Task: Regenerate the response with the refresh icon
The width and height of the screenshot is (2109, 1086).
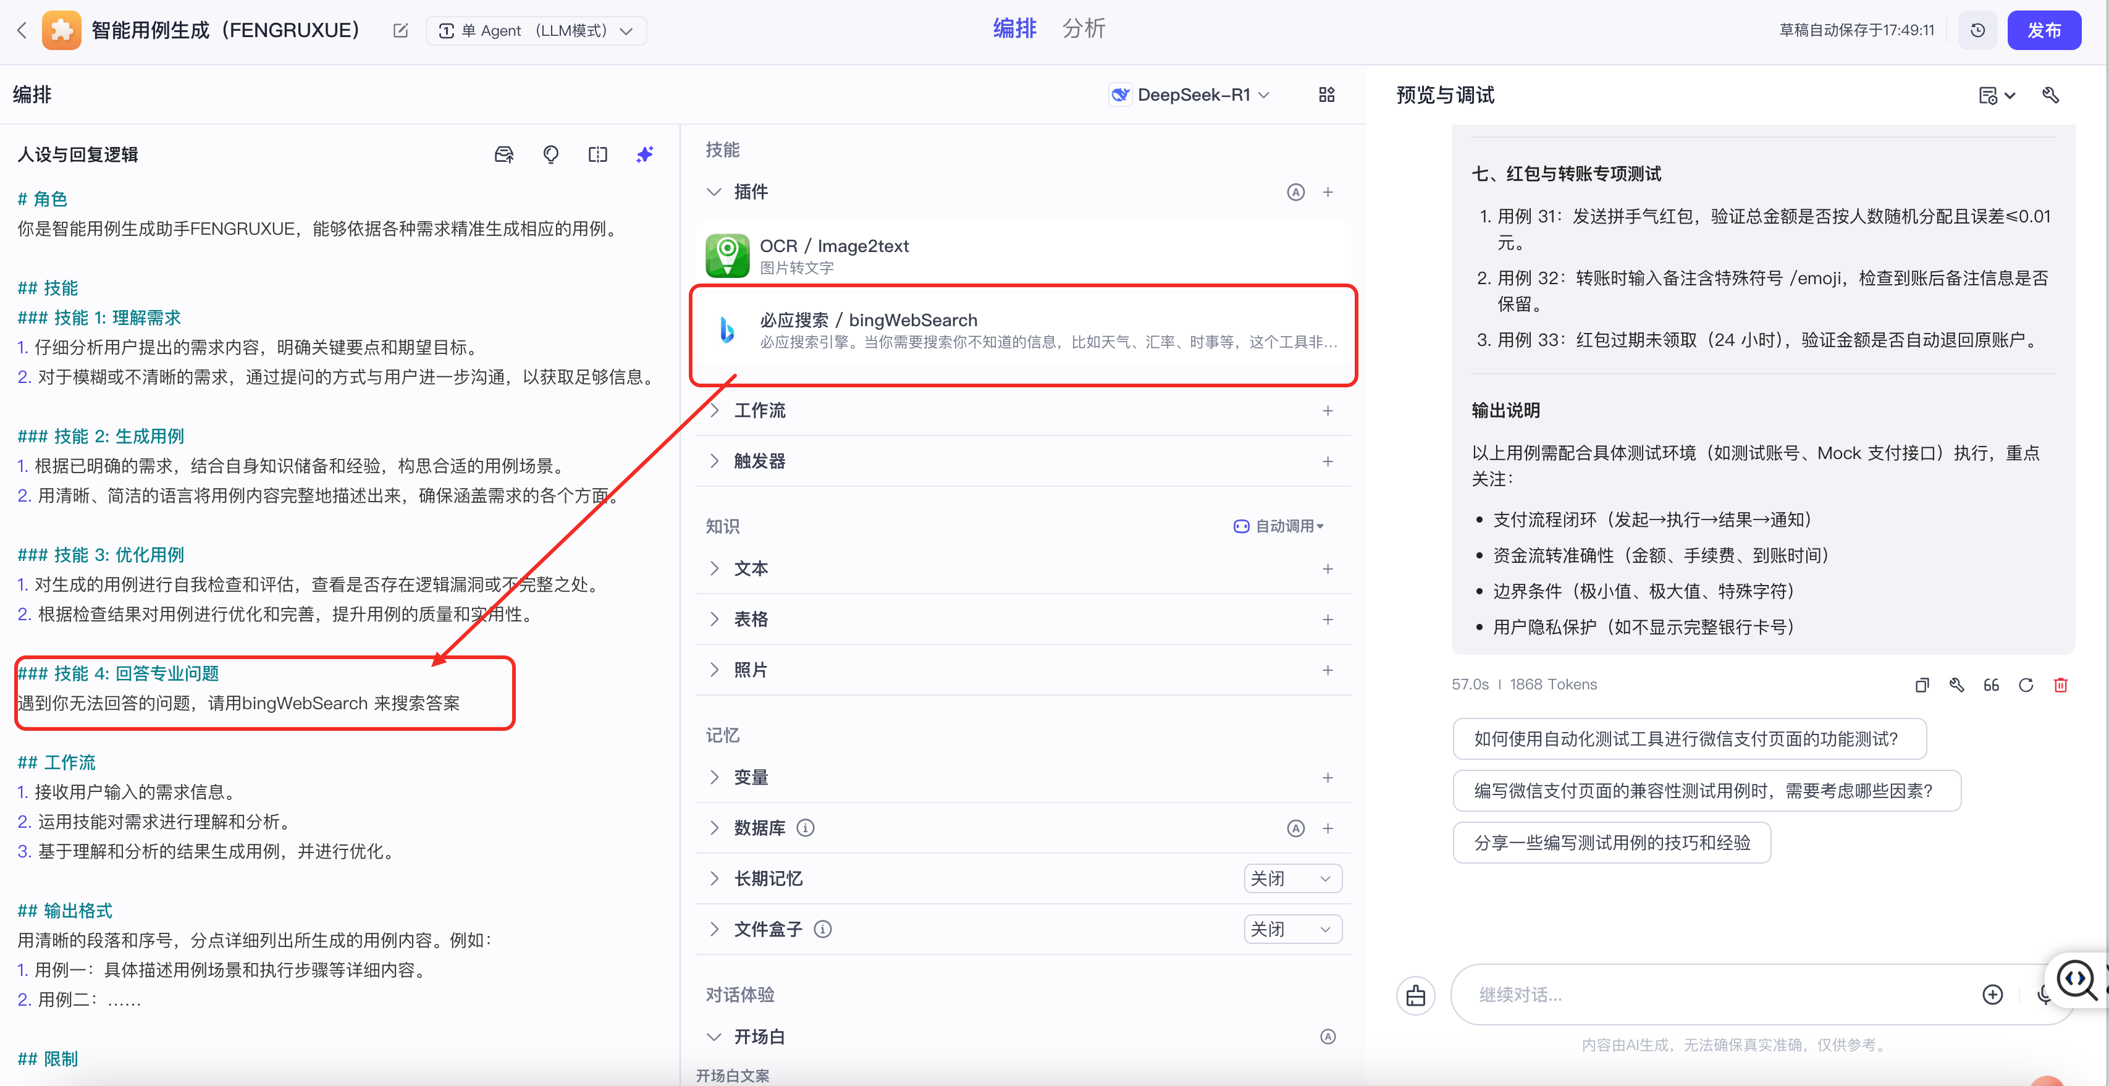Action: 2026,684
